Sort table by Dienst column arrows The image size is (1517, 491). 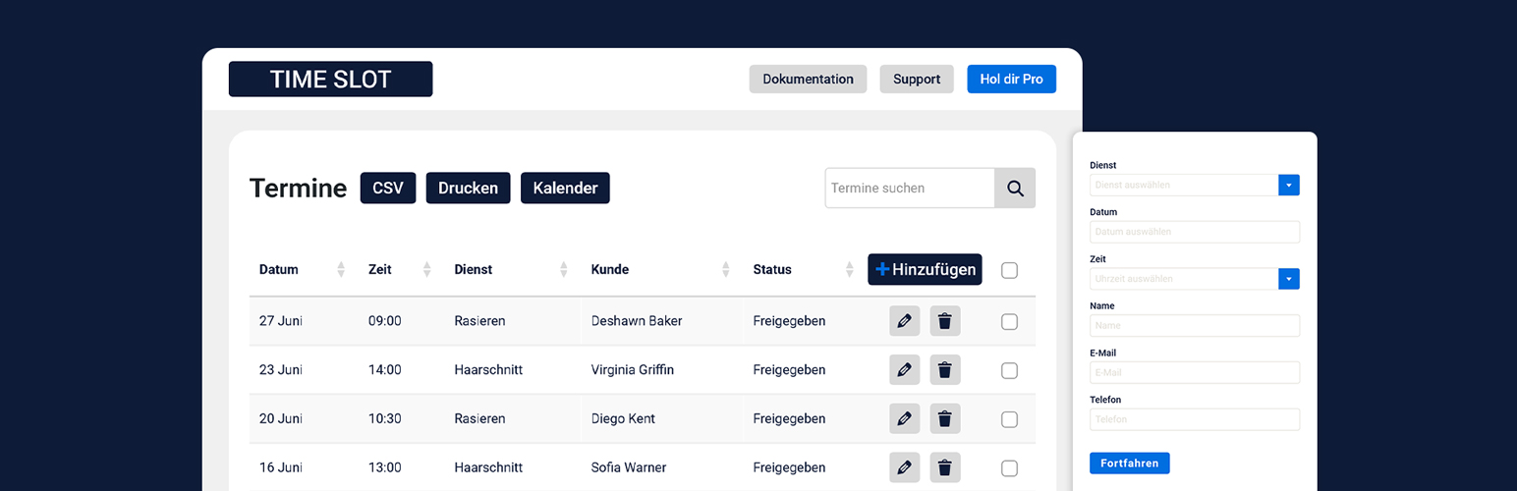pos(564,269)
